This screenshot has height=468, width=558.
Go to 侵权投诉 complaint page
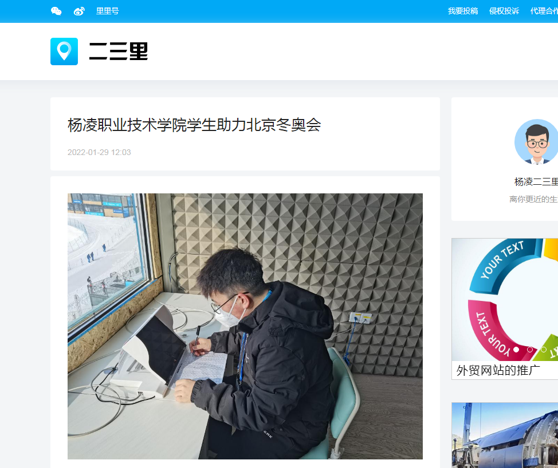tap(504, 11)
